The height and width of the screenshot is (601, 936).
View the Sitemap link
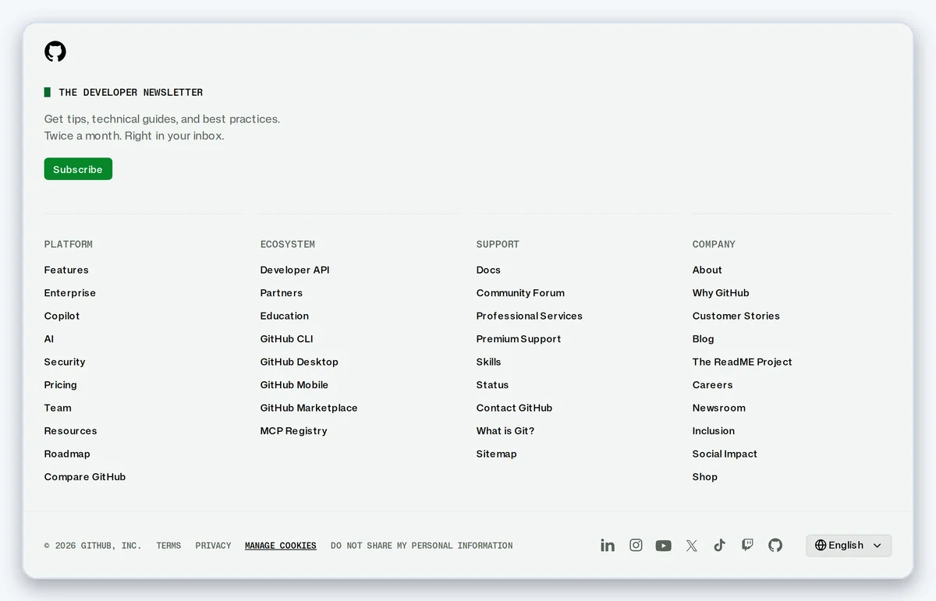(497, 454)
